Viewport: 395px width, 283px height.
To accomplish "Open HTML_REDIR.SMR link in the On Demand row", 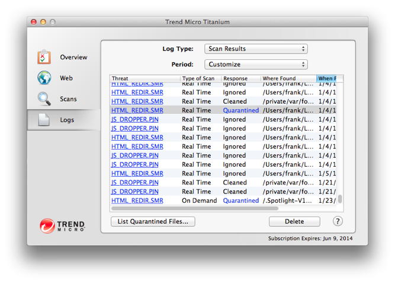I will pyautogui.click(x=137, y=201).
